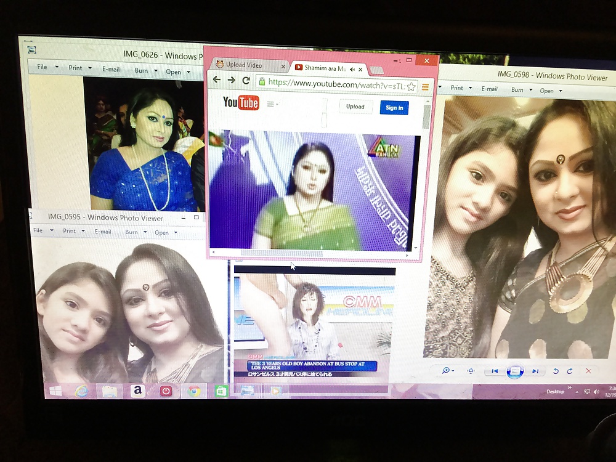
Task: Switch to the Upload Video tab
Action: tap(244, 65)
